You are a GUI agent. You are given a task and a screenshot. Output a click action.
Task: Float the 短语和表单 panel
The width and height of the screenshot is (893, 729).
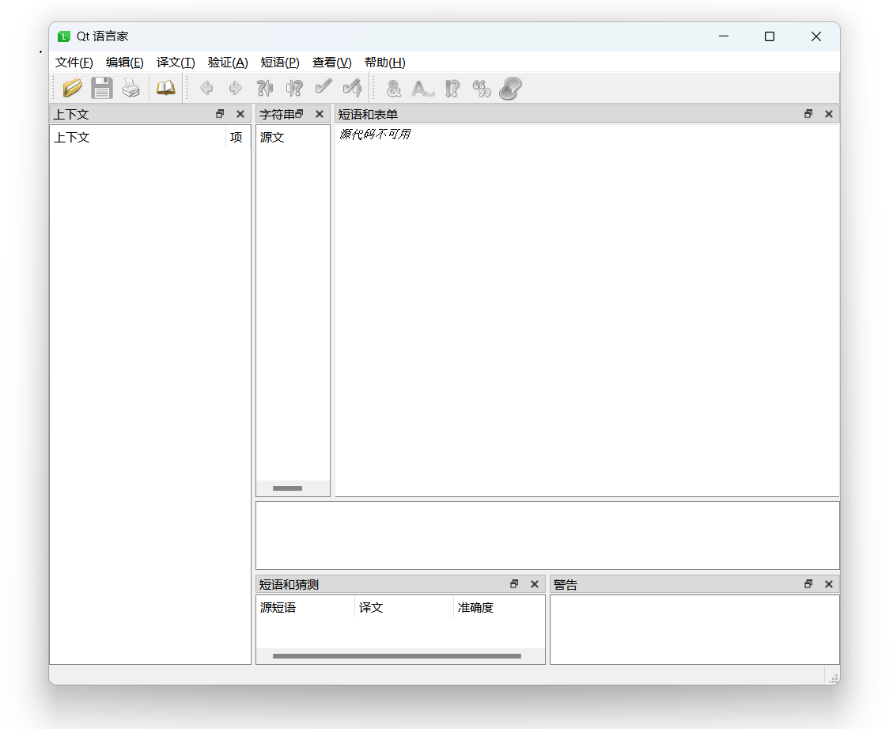pos(808,114)
